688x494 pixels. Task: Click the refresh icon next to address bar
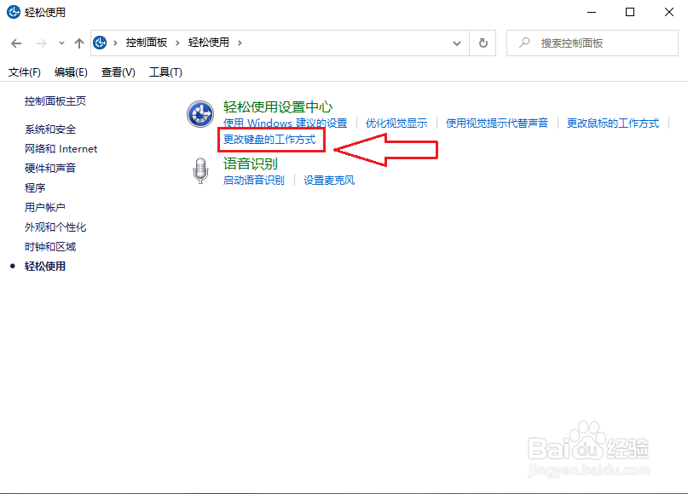pyautogui.click(x=483, y=43)
